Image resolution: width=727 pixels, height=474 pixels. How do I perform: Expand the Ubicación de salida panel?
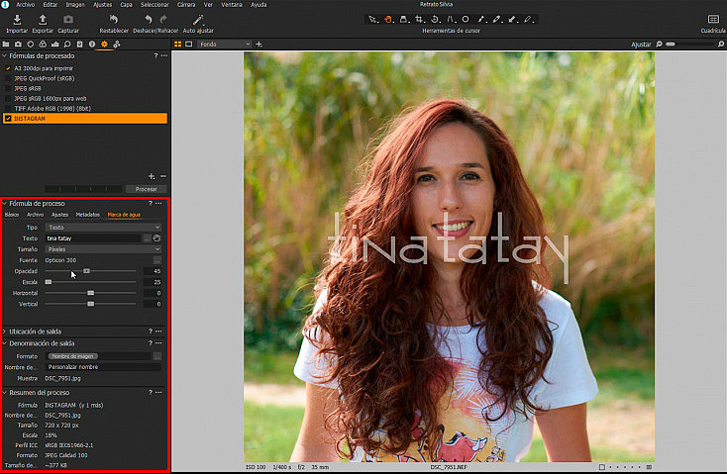[4, 332]
